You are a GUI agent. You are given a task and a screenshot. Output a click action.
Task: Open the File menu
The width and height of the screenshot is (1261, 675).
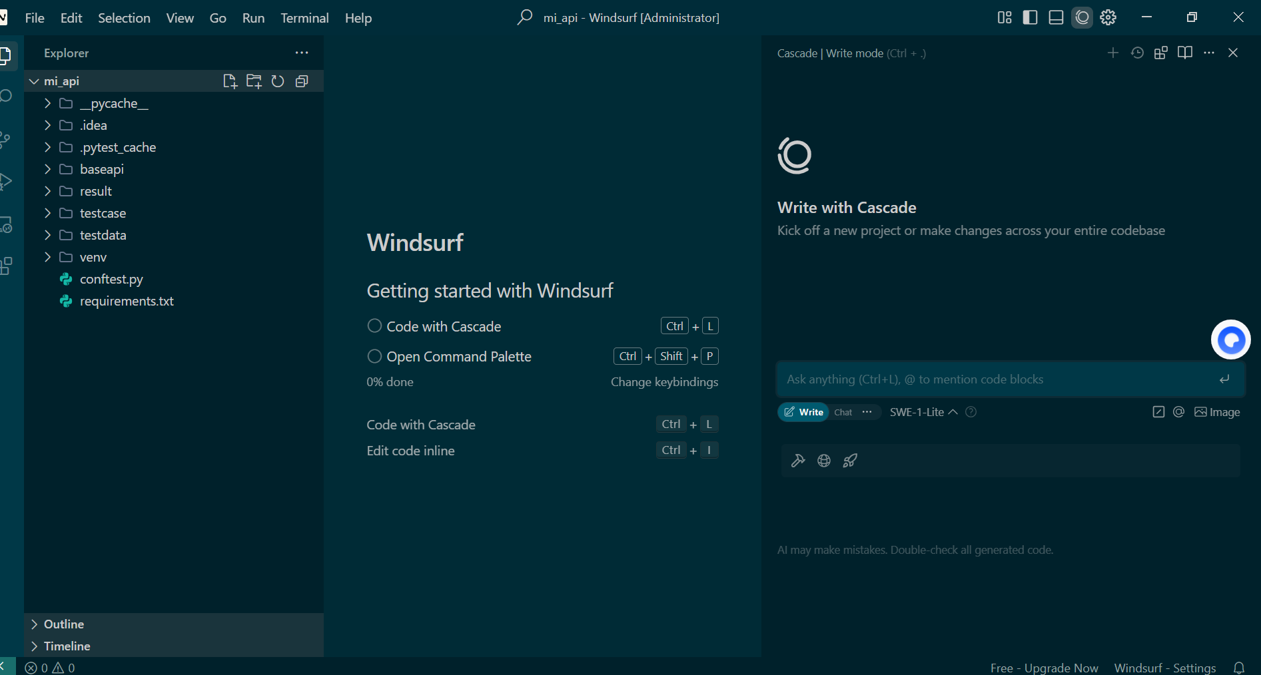[35, 18]
